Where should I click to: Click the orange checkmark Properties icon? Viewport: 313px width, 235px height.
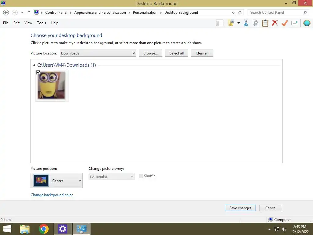pos(285,23)
